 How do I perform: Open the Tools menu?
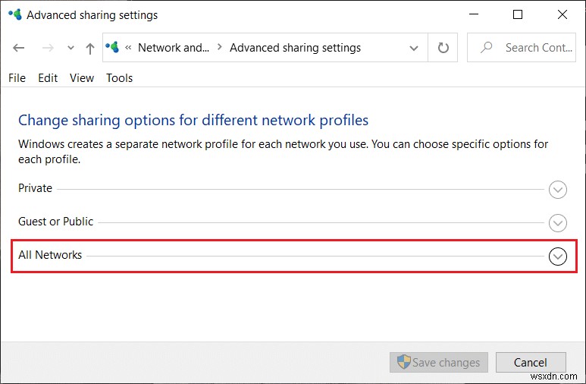click(119, 77)
